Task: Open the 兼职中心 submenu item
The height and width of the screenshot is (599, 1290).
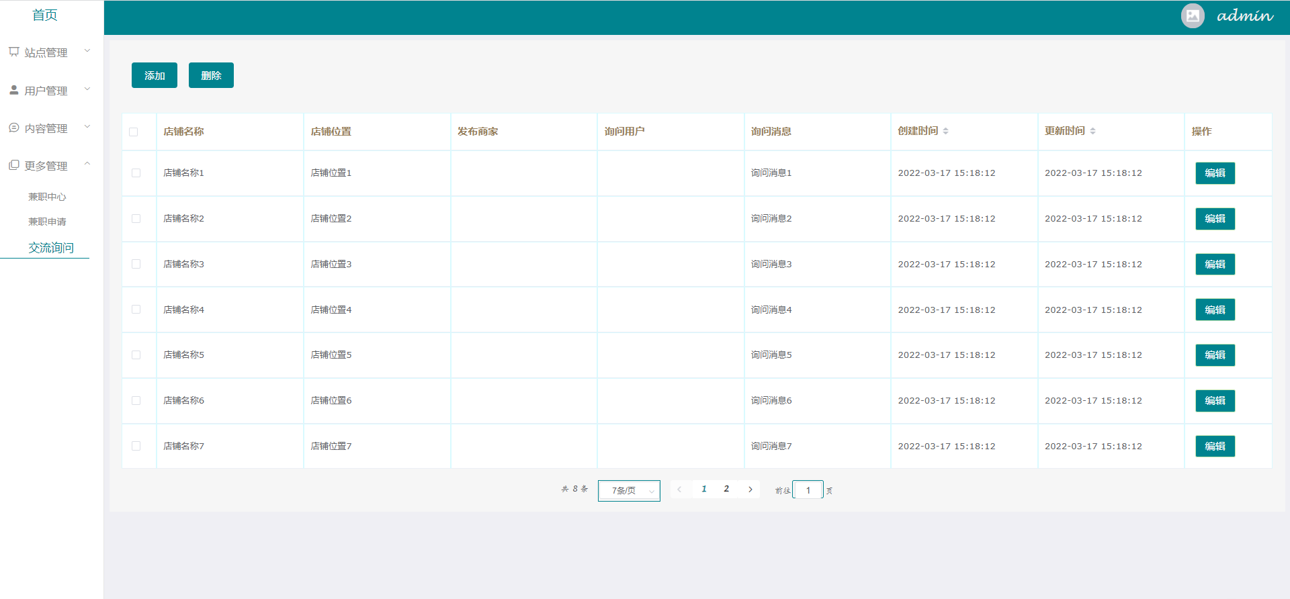Action: [x=47, y=197]
